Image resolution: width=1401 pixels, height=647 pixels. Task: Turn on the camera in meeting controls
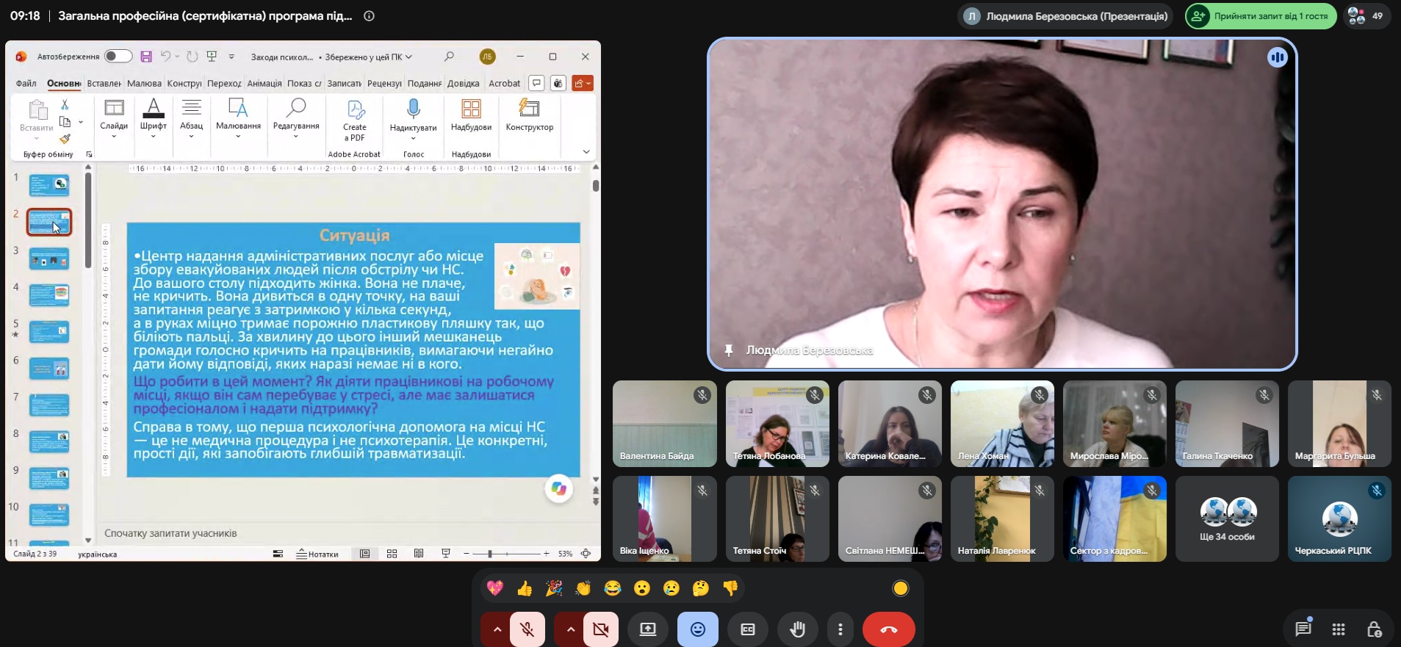pyautogui.click(x=601, y=629)
